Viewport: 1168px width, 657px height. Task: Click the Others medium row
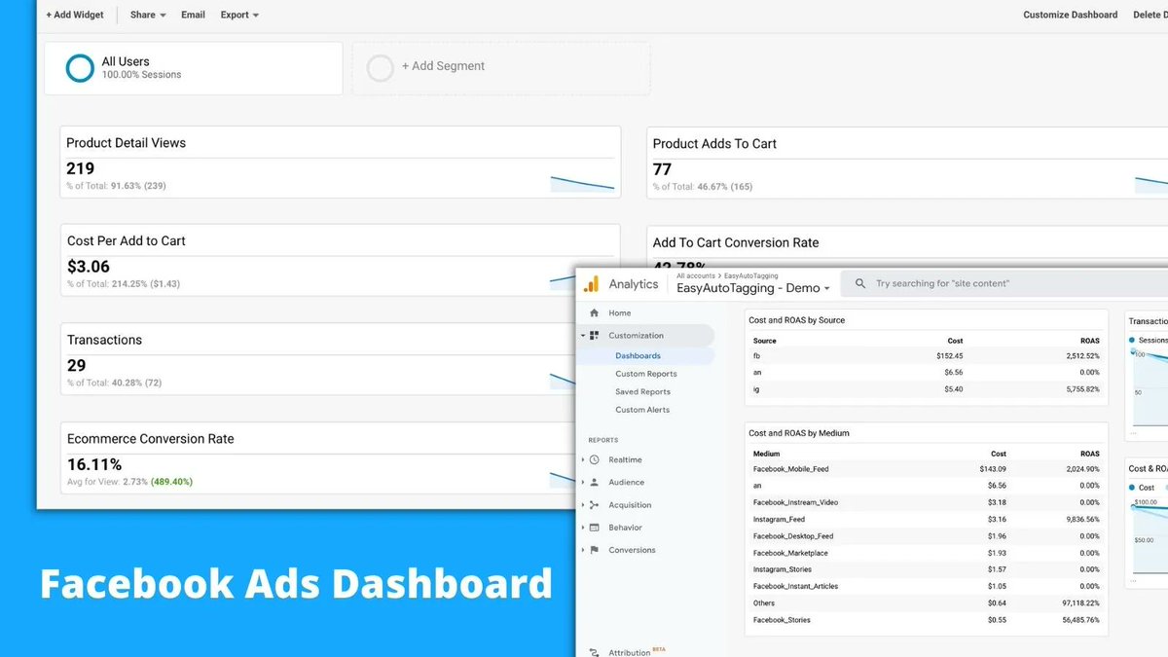pyautogui.click(x=927, y=603)
